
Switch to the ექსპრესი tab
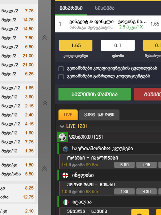71,8
